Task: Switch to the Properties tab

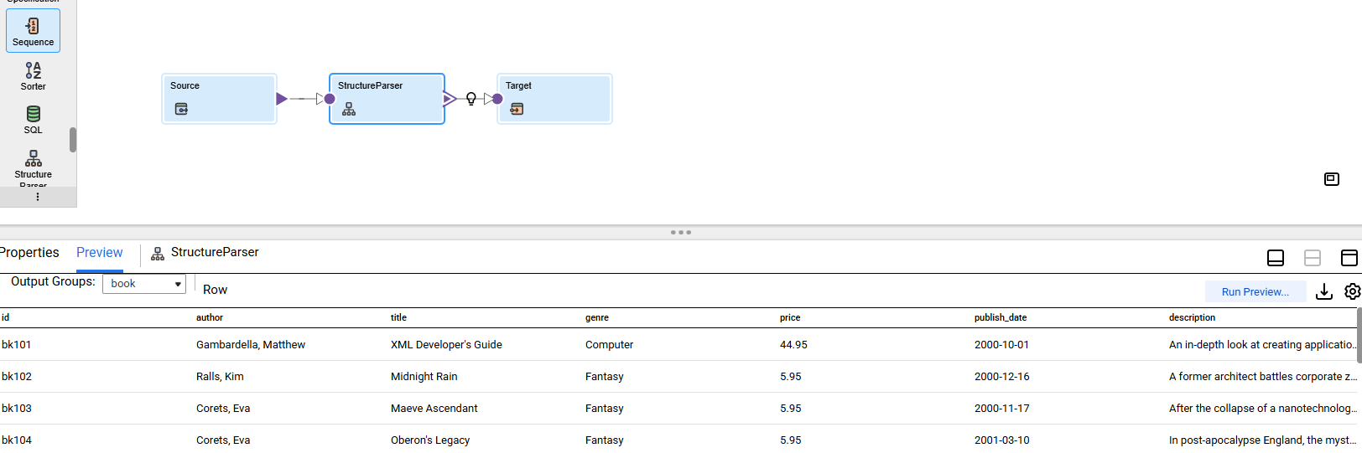Action: click(29, 253)
